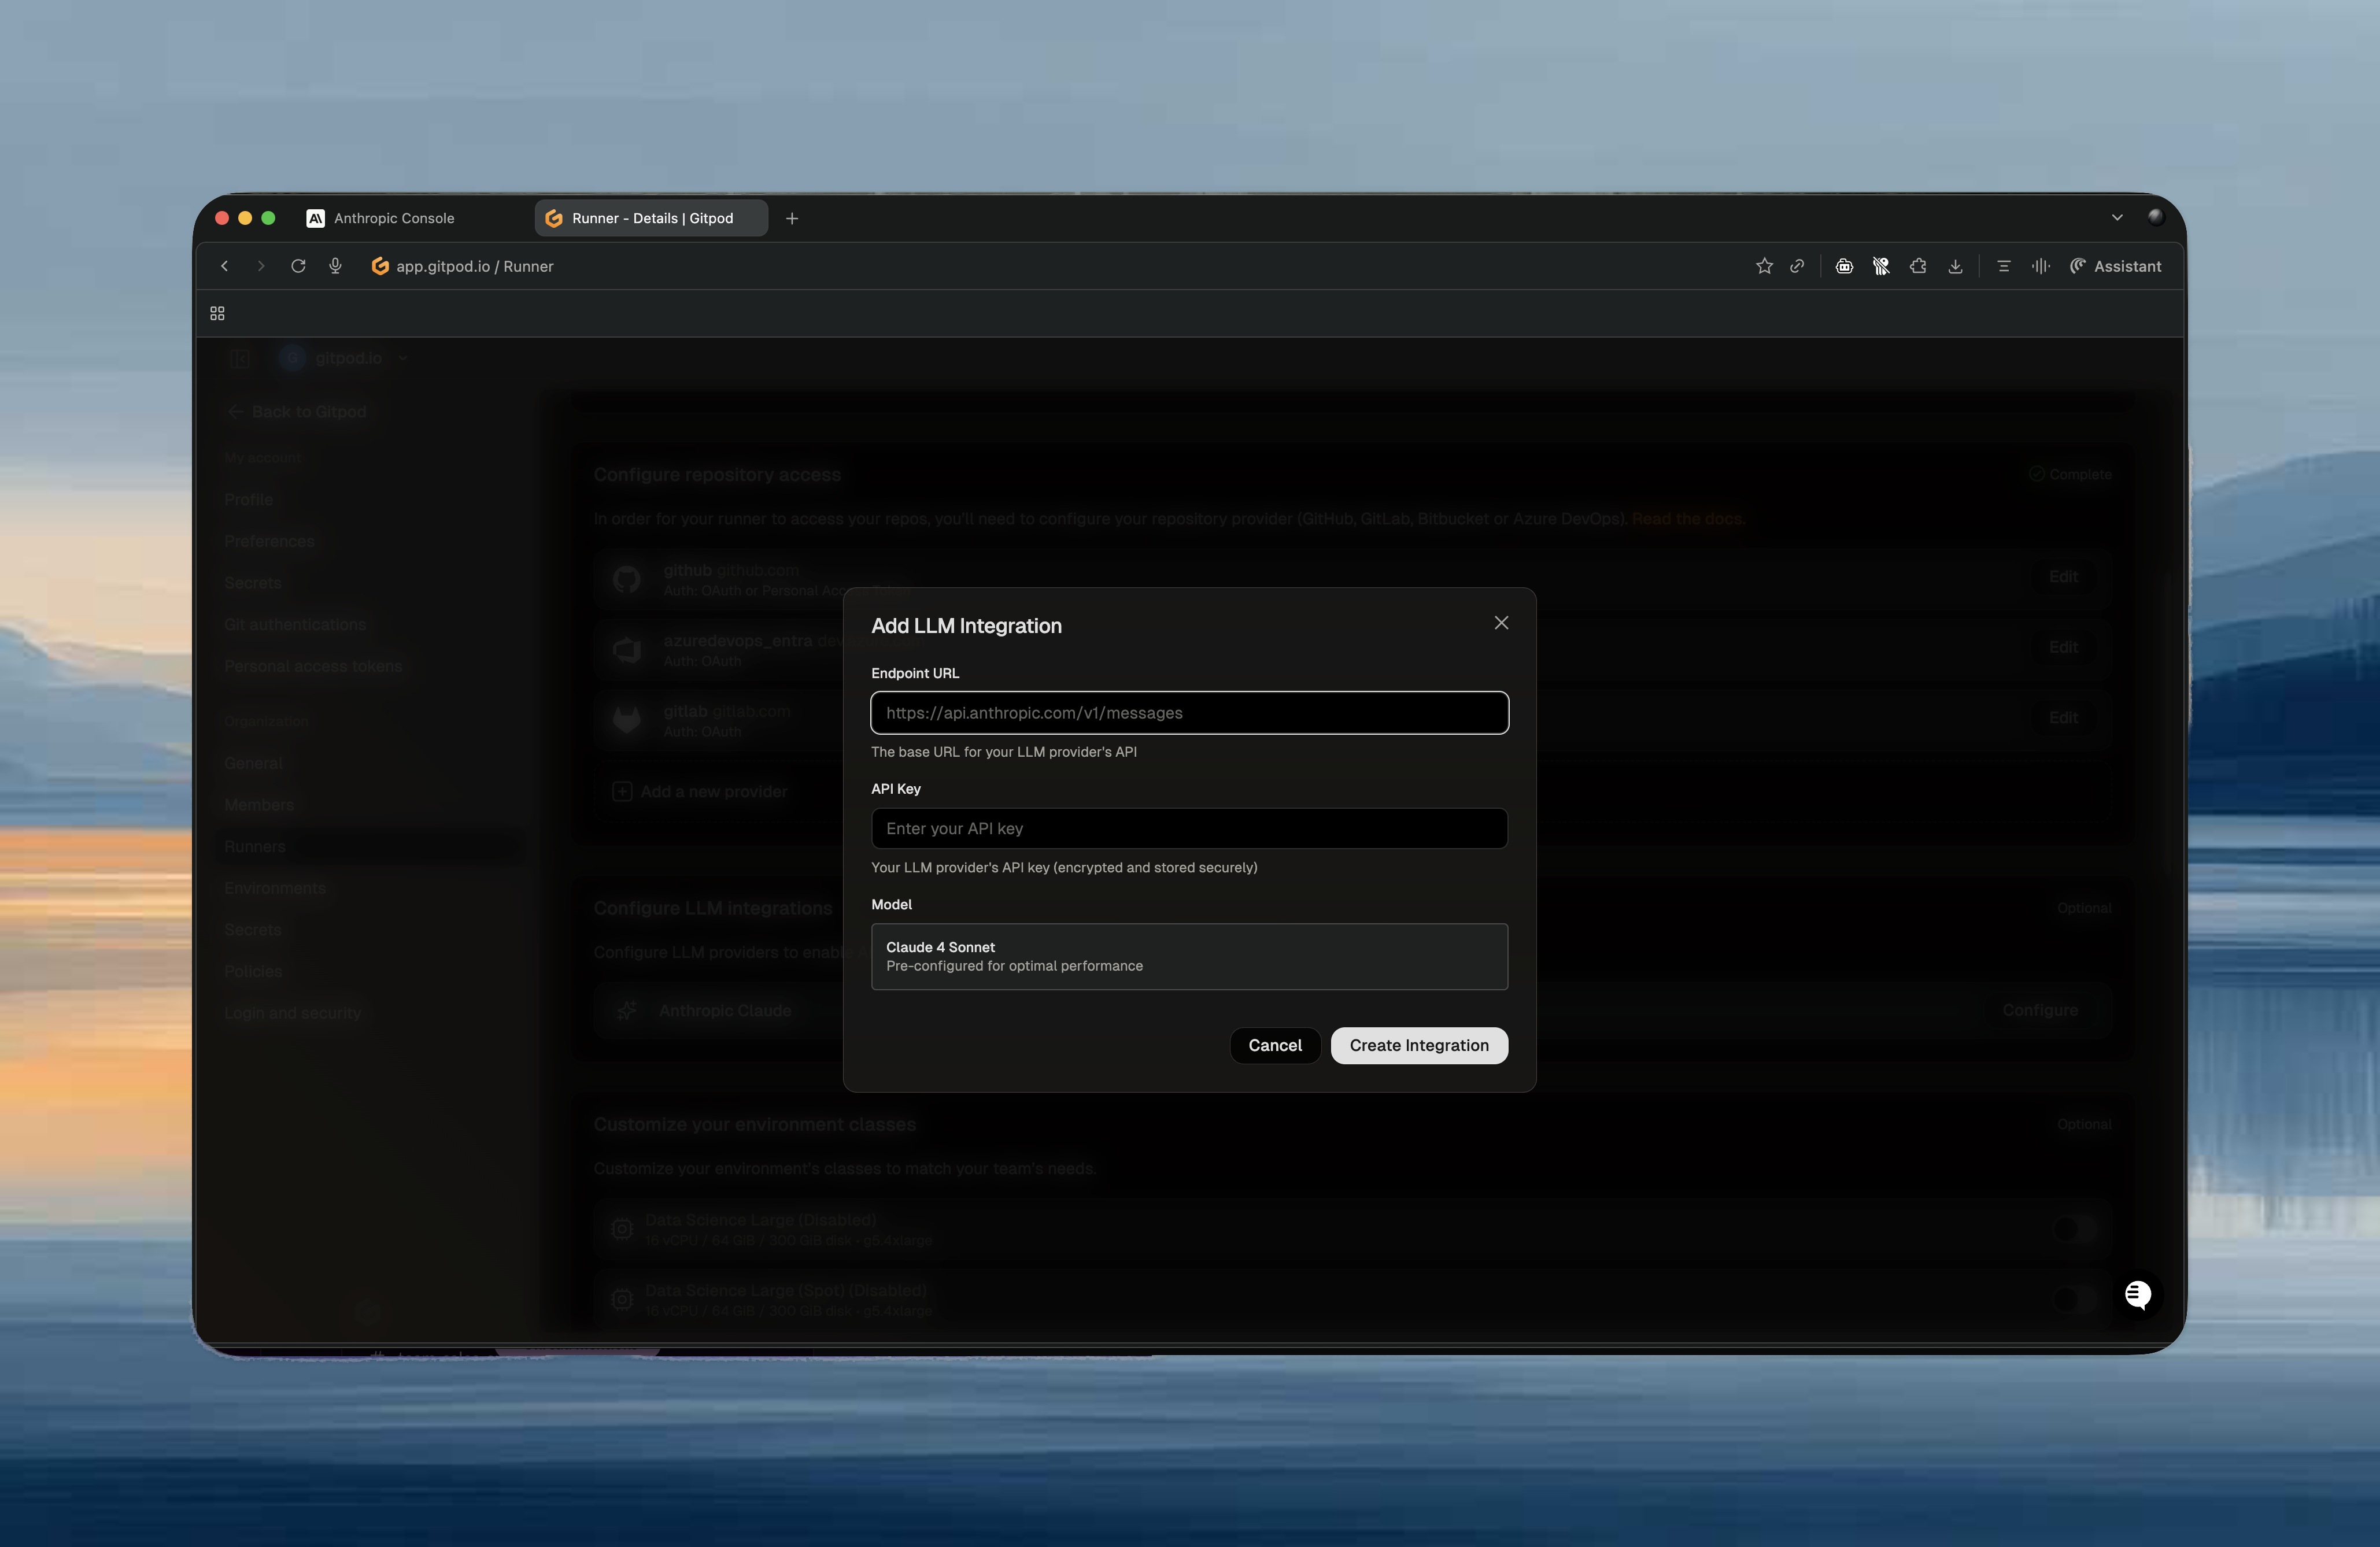Image resolution: width=2380 pixels, height=1547 pixels.
Task: Open the downloads panel icon
Action: coord(1955,266)
